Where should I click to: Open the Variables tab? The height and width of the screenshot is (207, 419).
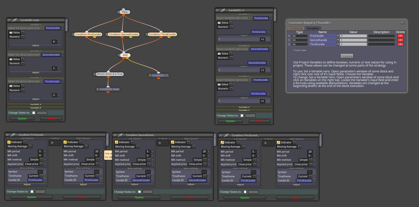313,28
